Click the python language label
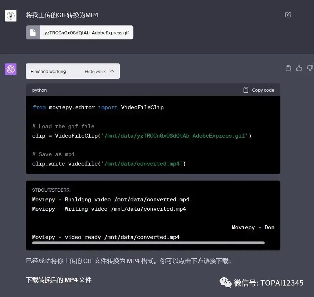314x297 pixels. tap(39, 90)
